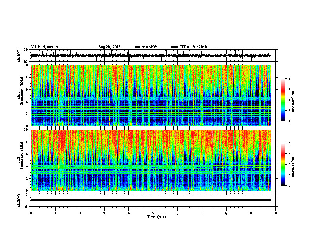Click inside the ch.2 spectrogram plot
This screenshot has height=239, width=310.
[x=151, y=160]
